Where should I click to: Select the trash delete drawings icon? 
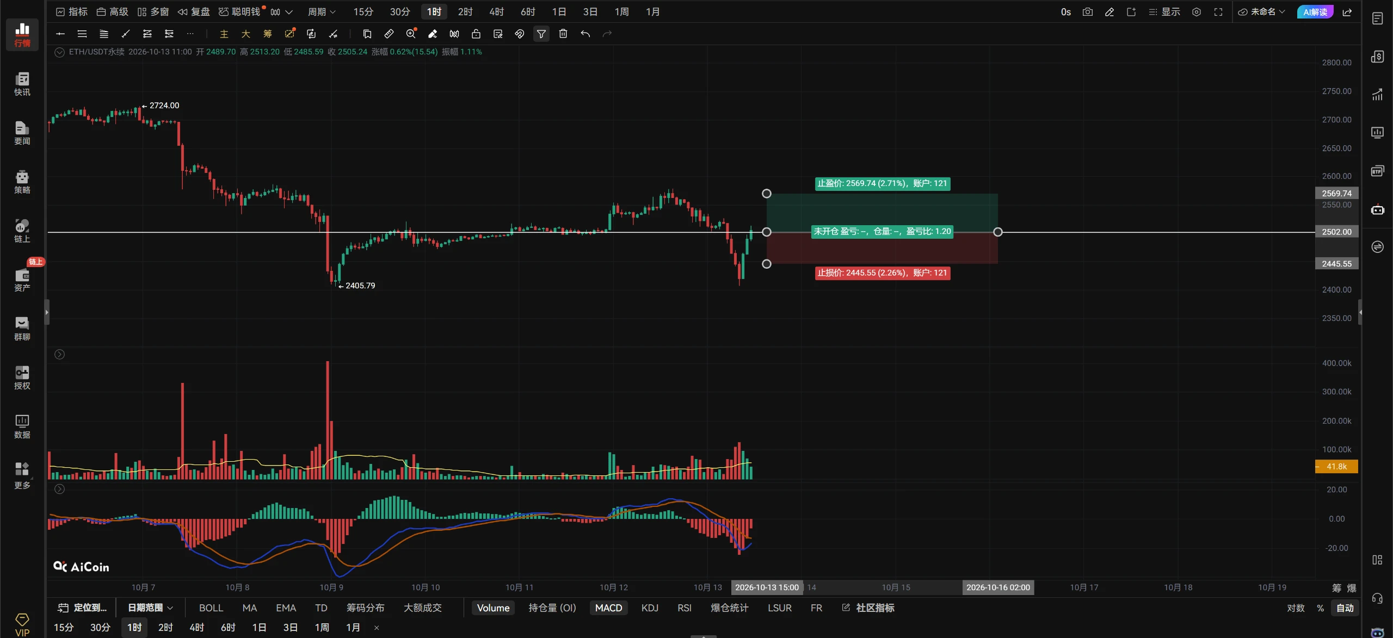pos(563,34)
